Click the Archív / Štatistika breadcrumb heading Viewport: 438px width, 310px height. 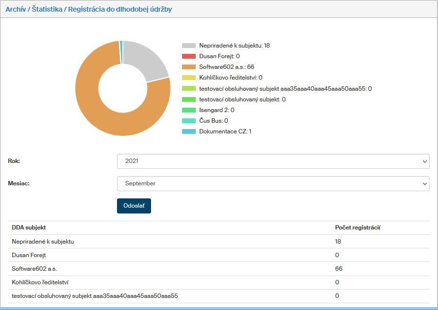[88, 9]
